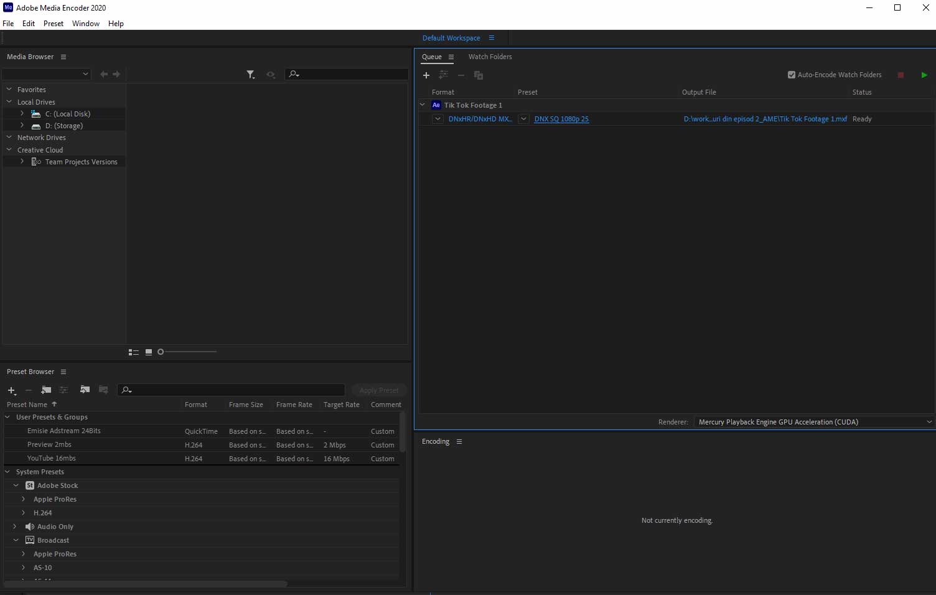Disable Auto-Encode Watch Folders

point(791,74)
